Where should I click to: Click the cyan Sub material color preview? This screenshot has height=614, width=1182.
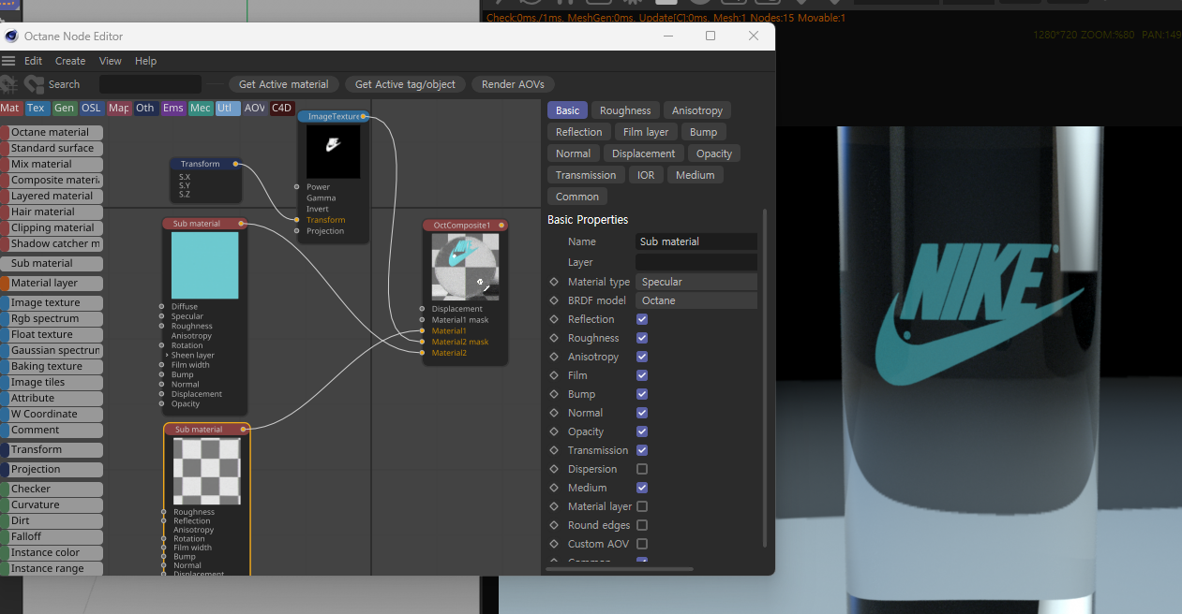(x=204, y=266)
